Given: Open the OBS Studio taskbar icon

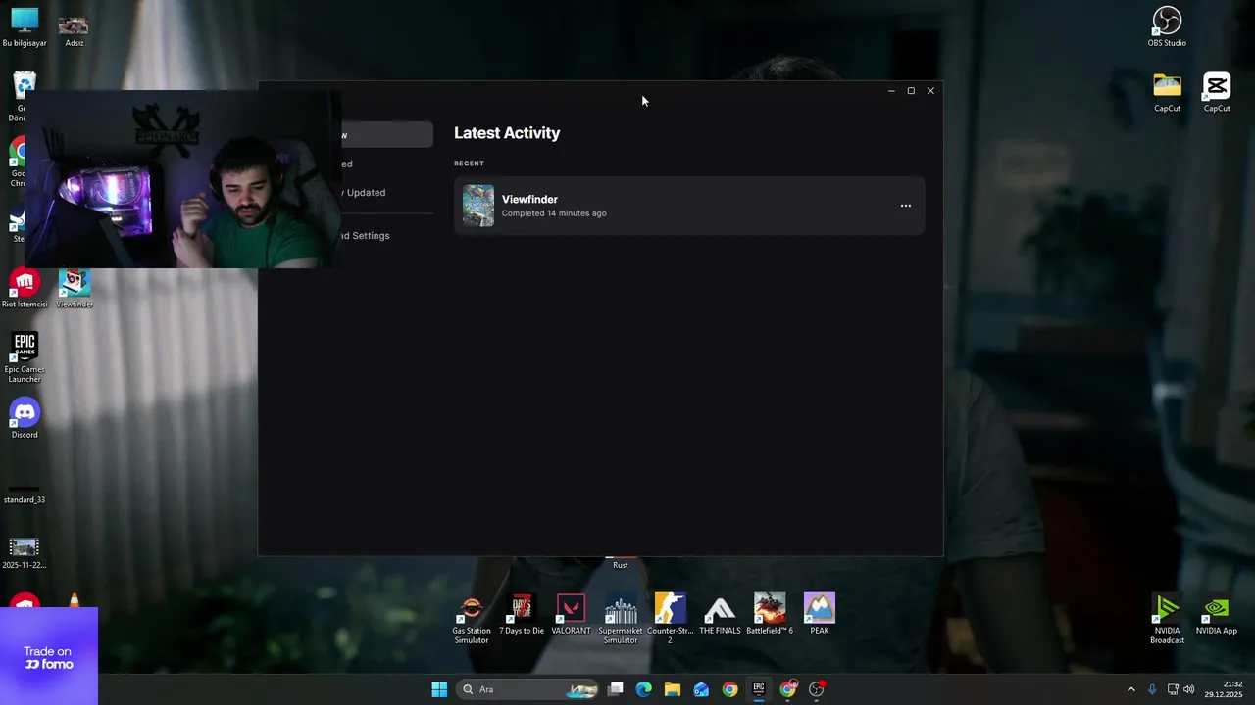Looking at the screenshot, I should coord(817,689).
